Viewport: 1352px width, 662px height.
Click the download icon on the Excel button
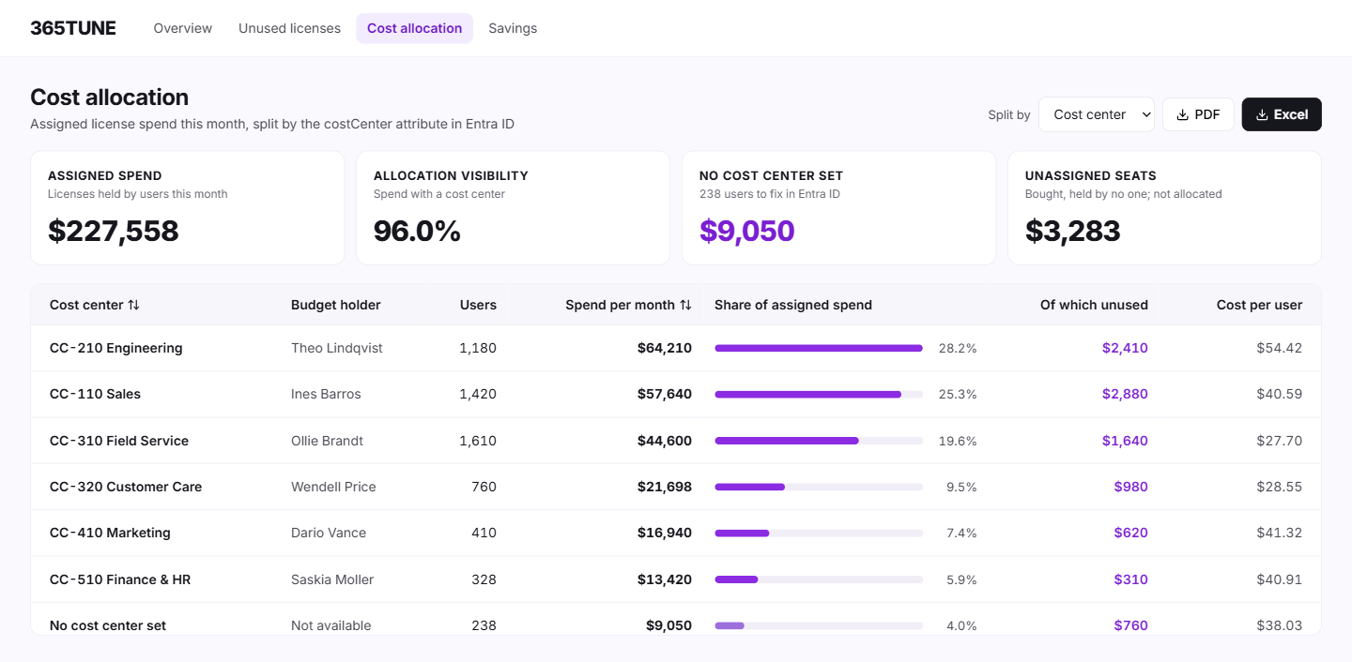tap(1262, 114)
